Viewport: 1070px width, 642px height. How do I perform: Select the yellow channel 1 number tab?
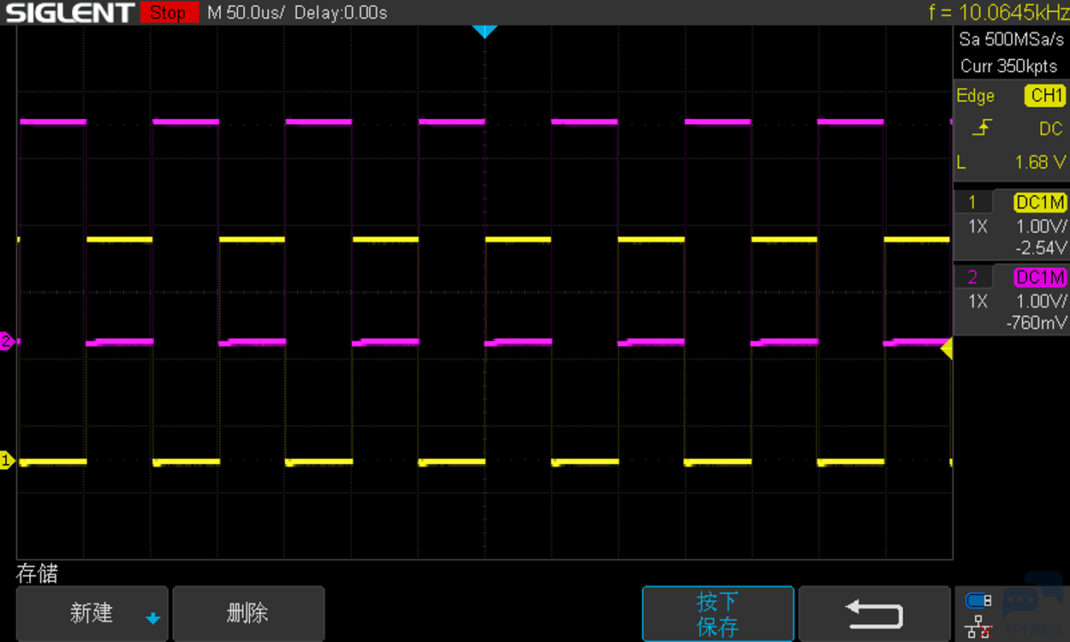(x=972, y=203)
